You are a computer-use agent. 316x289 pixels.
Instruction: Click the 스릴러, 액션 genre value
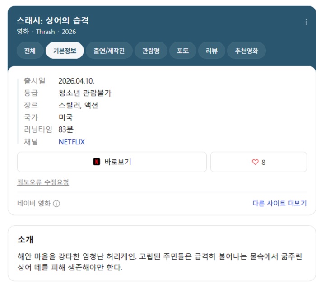click(x=78, y=105)
